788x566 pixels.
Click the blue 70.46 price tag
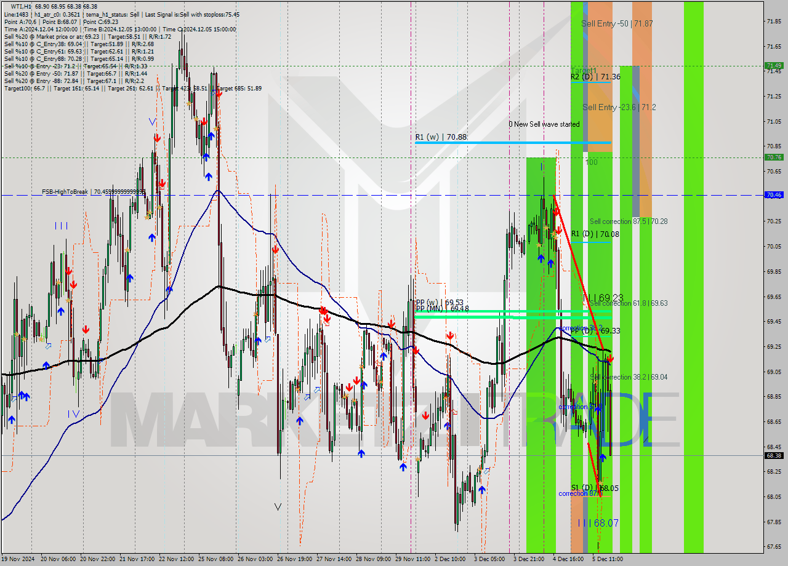point(774,195)
